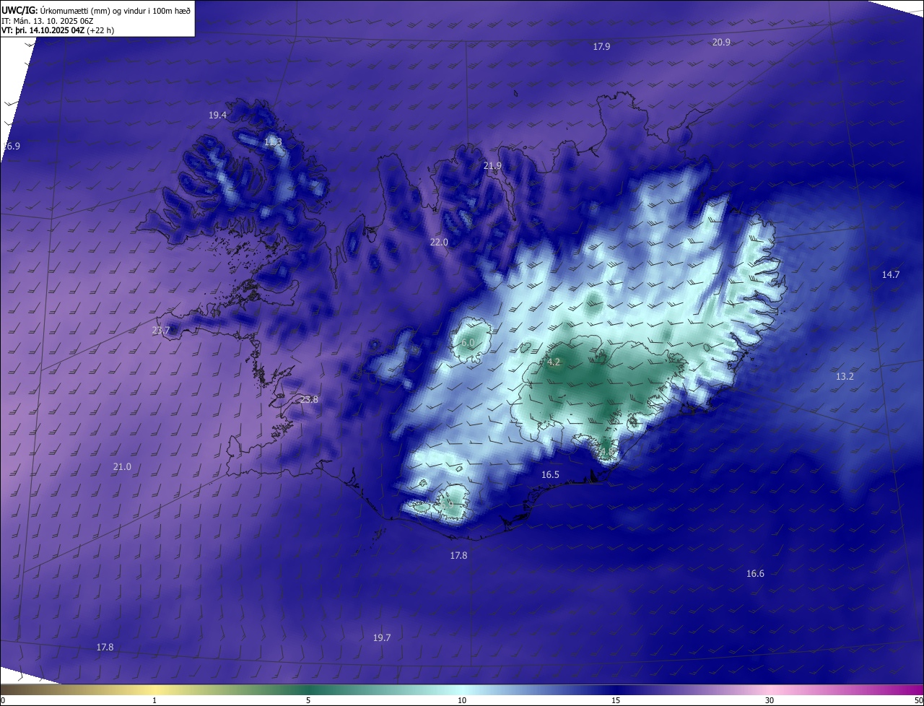Click the value label 23.7 on the map

[x=161, y=331]
